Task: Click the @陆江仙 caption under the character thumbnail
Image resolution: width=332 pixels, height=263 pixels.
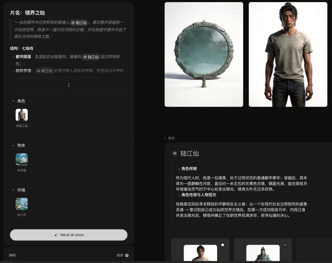Action: [x=21, y=125]
